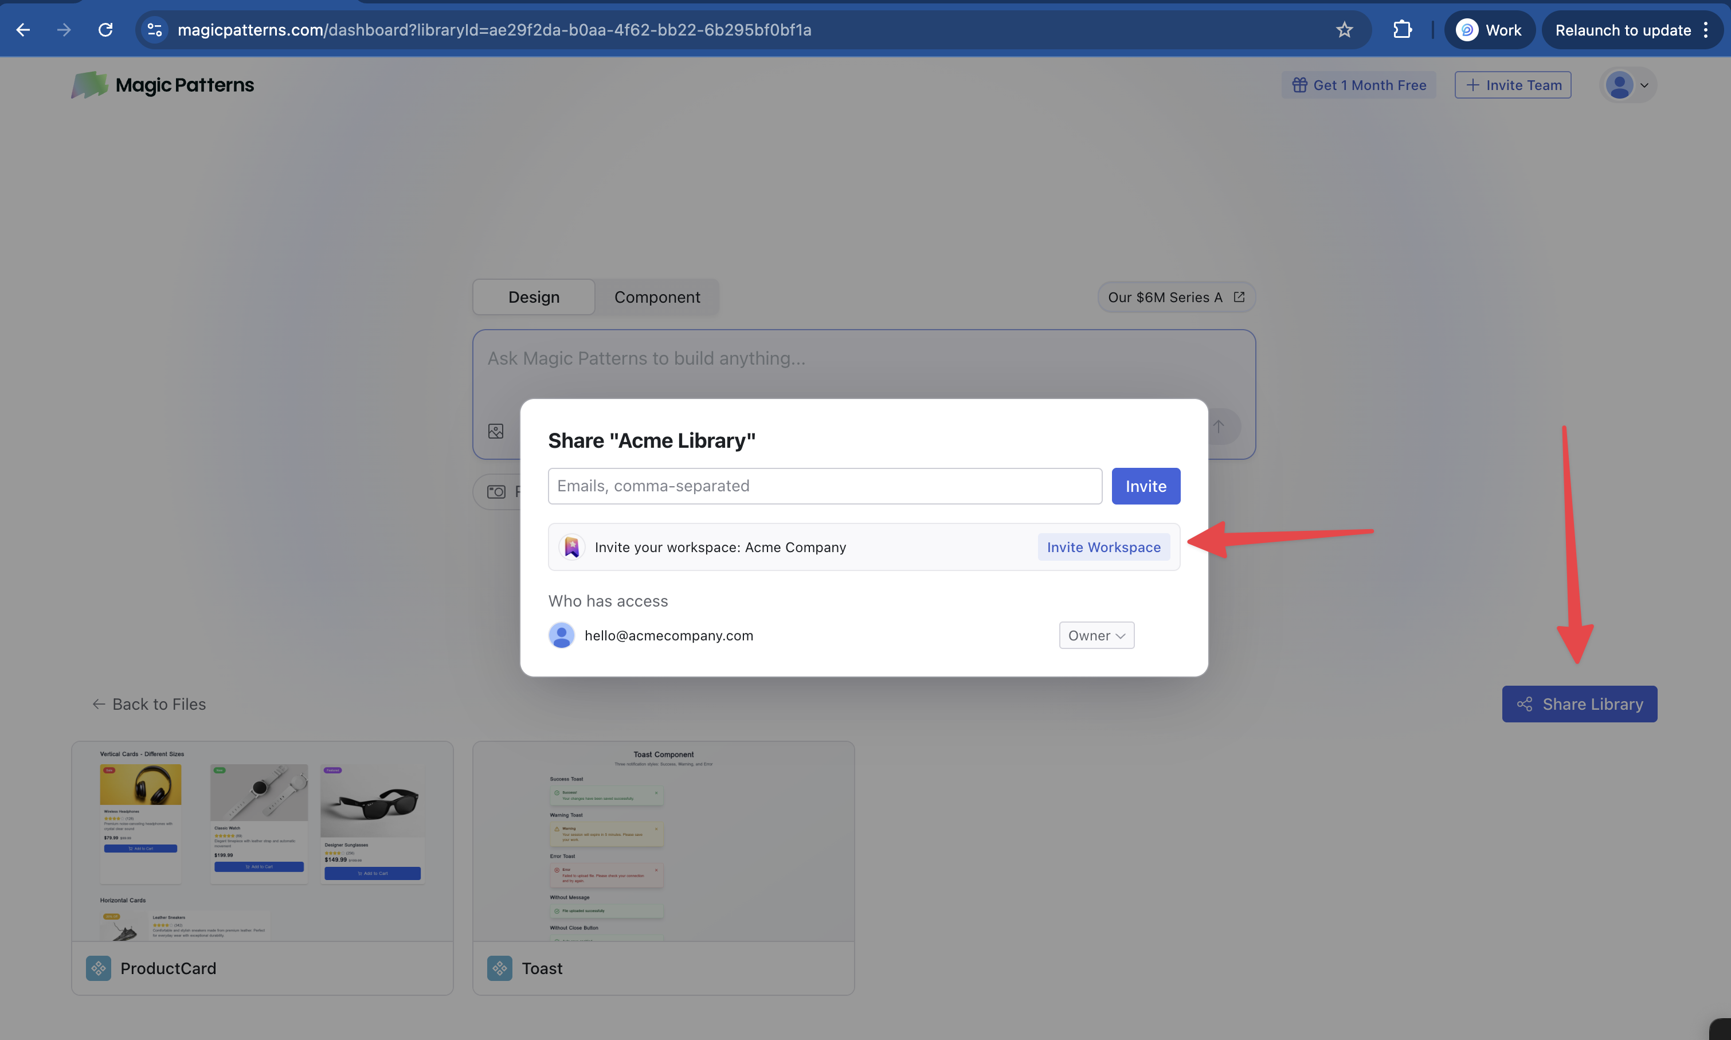Switch to the Design tab

[x=533, y=296]
